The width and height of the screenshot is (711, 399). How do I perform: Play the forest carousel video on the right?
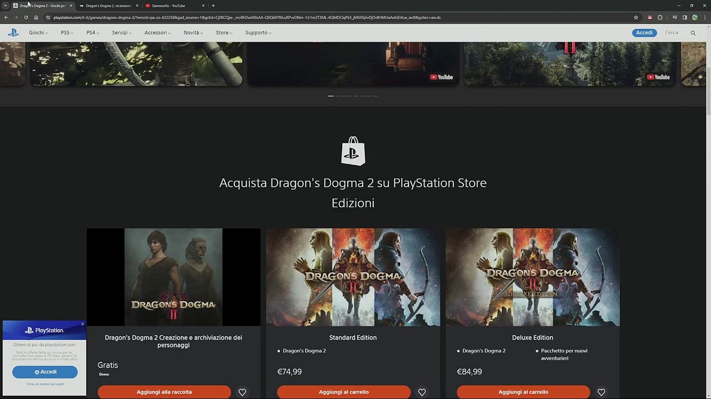570,64
